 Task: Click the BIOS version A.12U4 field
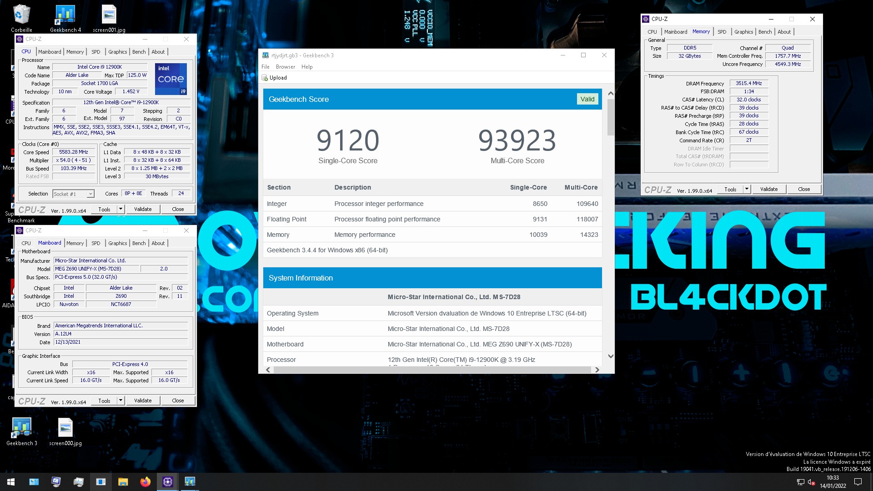click(x=120, y=334)
